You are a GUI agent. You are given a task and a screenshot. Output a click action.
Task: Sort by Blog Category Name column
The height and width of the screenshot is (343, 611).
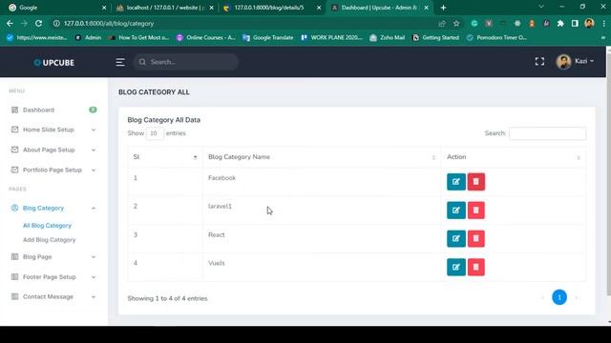pyautogui.click(x=322, y=157)
